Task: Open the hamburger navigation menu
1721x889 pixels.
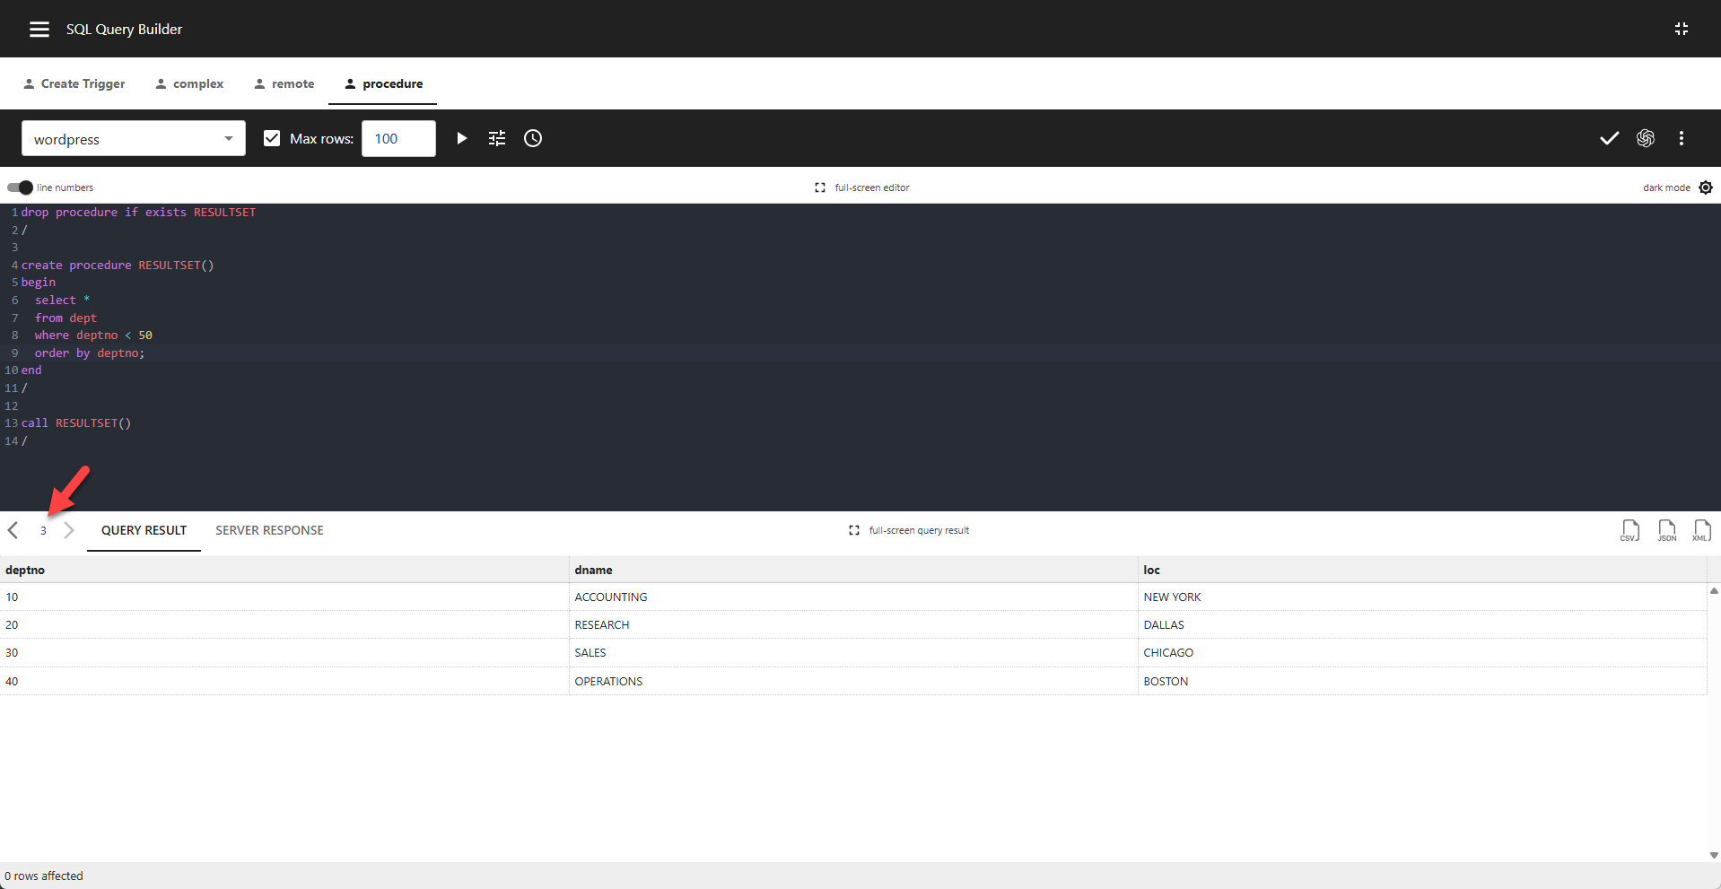Action: 39,29
